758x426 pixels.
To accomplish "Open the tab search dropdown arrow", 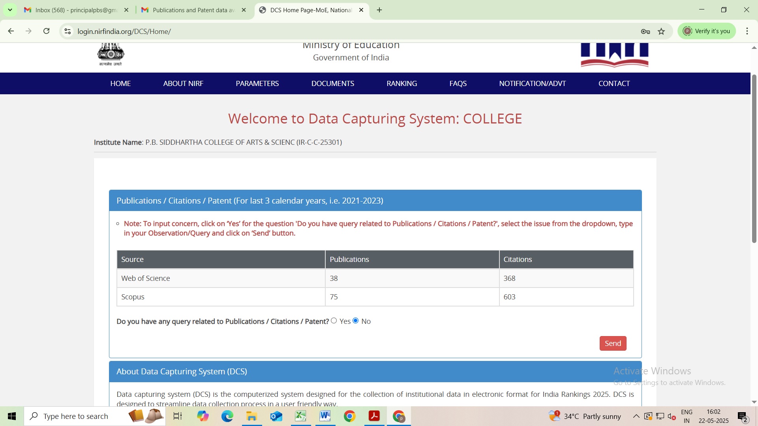I will (x=10, y=10).
